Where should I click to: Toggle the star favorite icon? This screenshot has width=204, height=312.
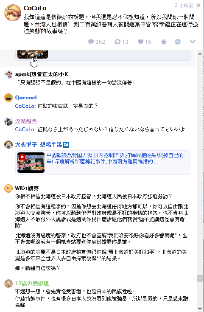(164, 42)
